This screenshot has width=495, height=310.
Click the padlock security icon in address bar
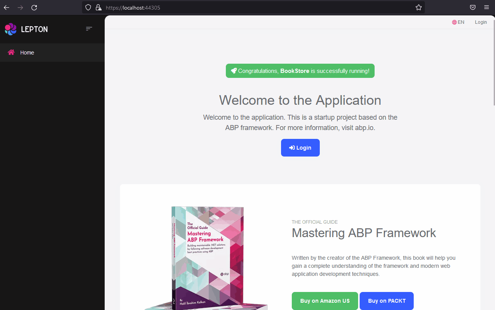(98, 7)
